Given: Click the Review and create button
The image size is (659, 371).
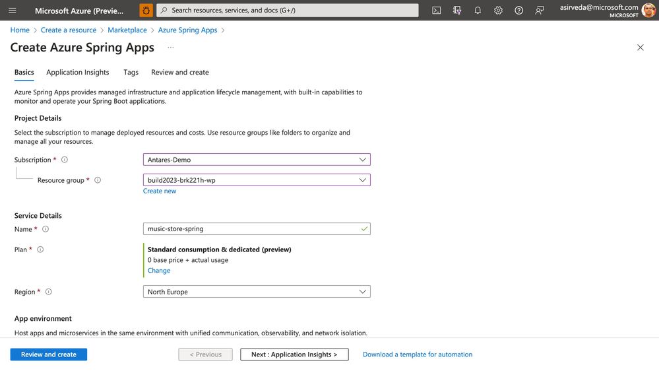Looking at the screenshot, I should pyautogui.click(x=49, y=354).
